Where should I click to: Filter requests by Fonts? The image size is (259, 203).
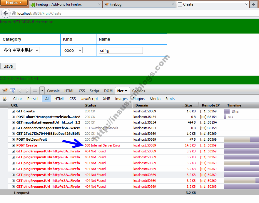[170, 99]
